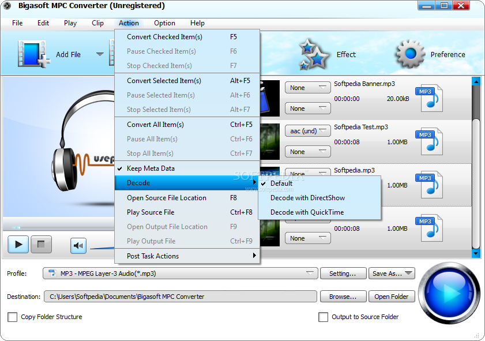Open the Effect stars icon
The height and width of the screenshot is (341, 485).
coord(313,54)
